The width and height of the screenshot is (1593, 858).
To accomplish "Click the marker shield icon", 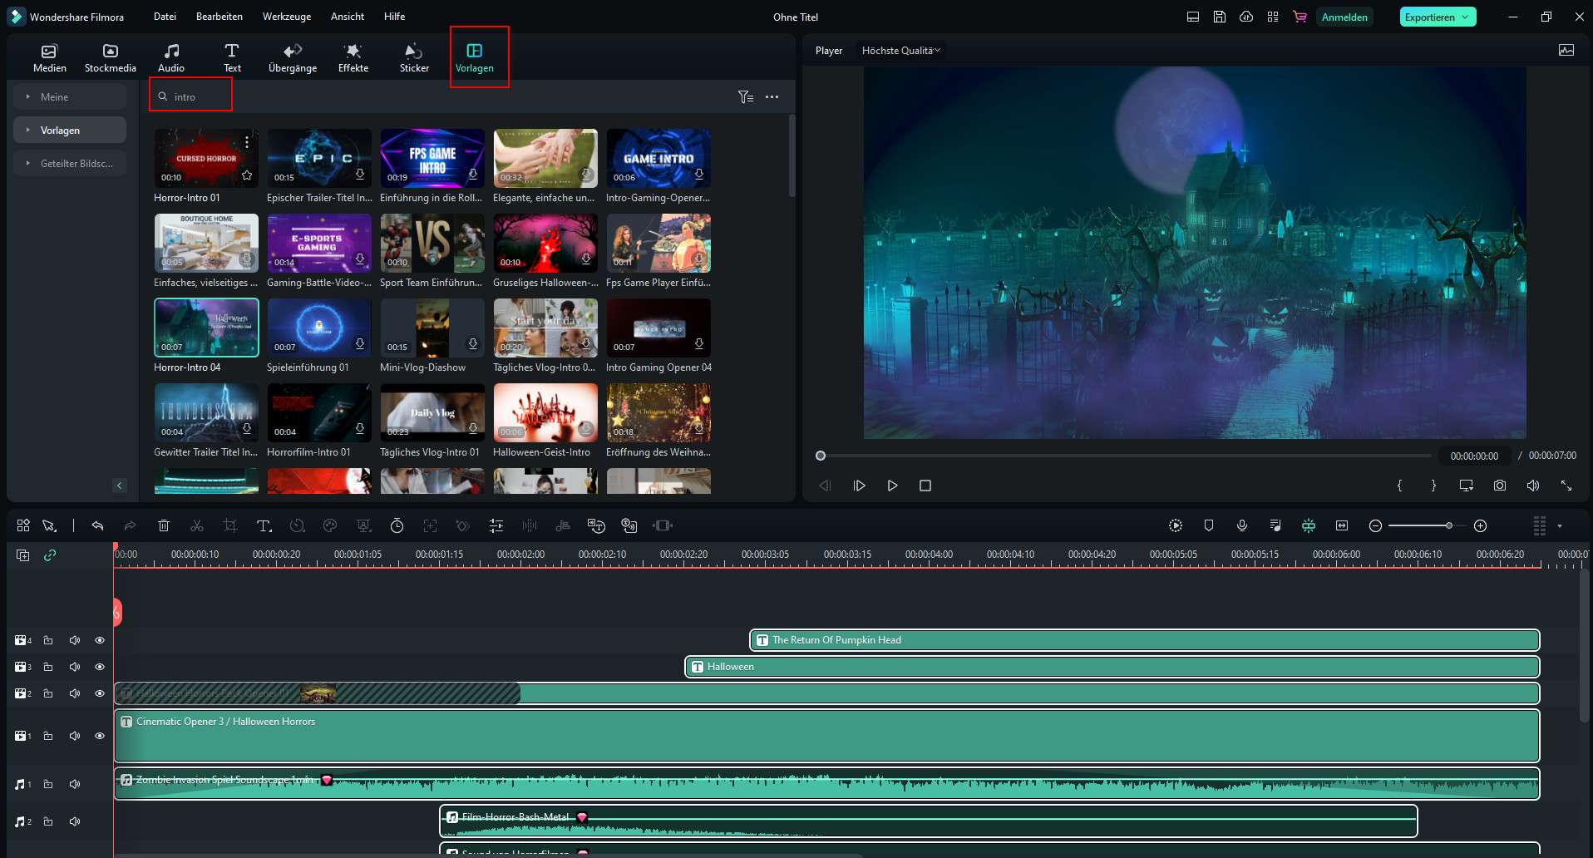I will pyautogui.click(x=1209, y=525).
